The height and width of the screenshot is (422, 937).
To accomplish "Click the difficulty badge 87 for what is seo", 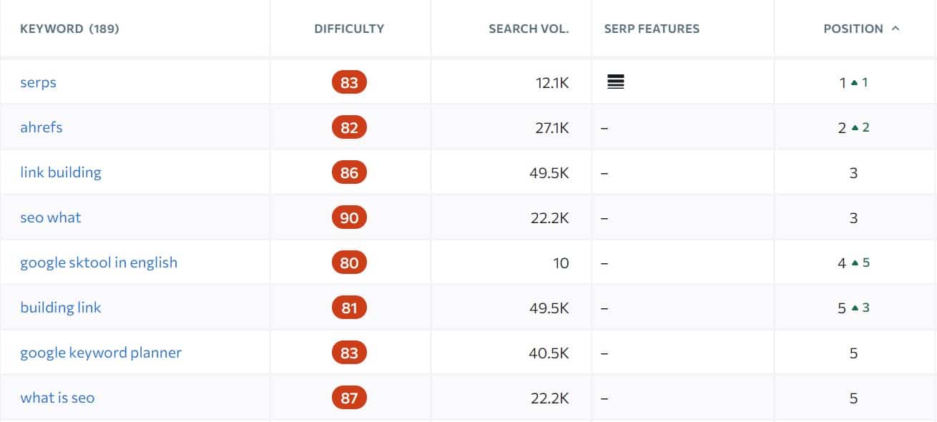I will pos(349,398).
